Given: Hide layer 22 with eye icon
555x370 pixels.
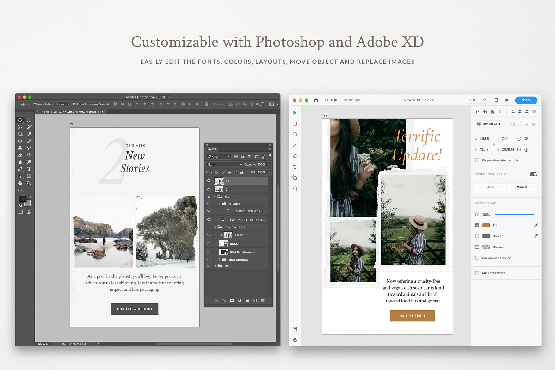Looking at the screenshot, I should click(209, 181).
